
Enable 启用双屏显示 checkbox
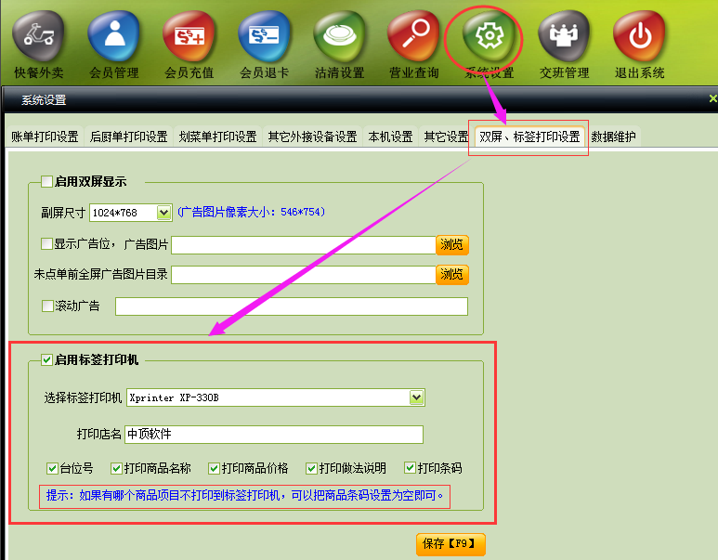(x=46, y=182)
